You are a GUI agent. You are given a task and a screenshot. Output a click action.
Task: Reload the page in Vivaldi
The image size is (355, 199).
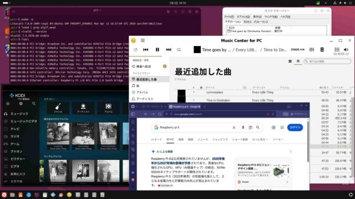click(160, 114)
